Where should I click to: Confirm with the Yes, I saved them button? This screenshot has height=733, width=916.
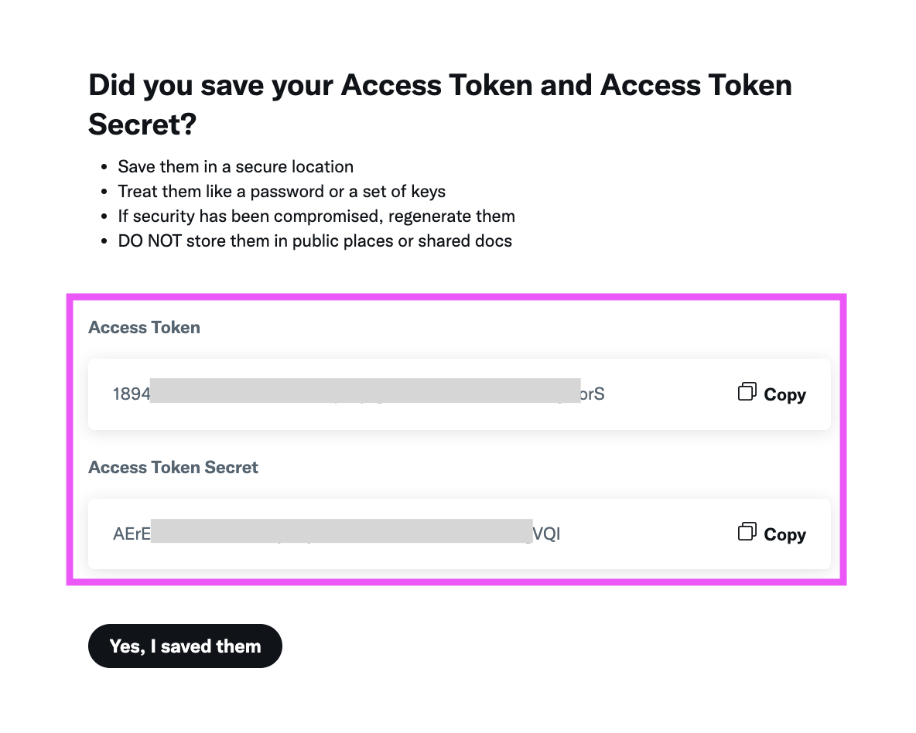pos(185,646)
